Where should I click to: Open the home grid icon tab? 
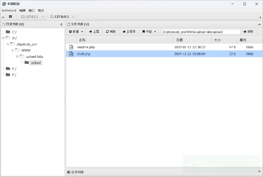click(10, 17)
